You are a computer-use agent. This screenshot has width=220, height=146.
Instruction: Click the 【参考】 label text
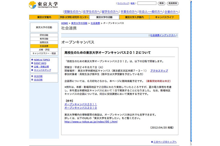(69, 101)
